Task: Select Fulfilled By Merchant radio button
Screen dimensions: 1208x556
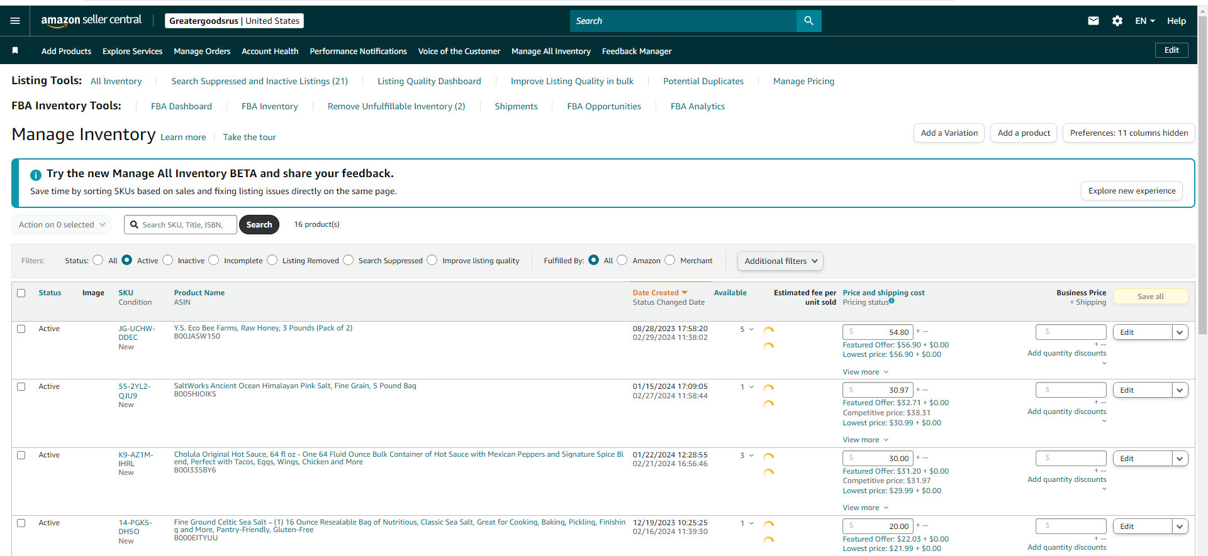Action: (x=670, y=260)
